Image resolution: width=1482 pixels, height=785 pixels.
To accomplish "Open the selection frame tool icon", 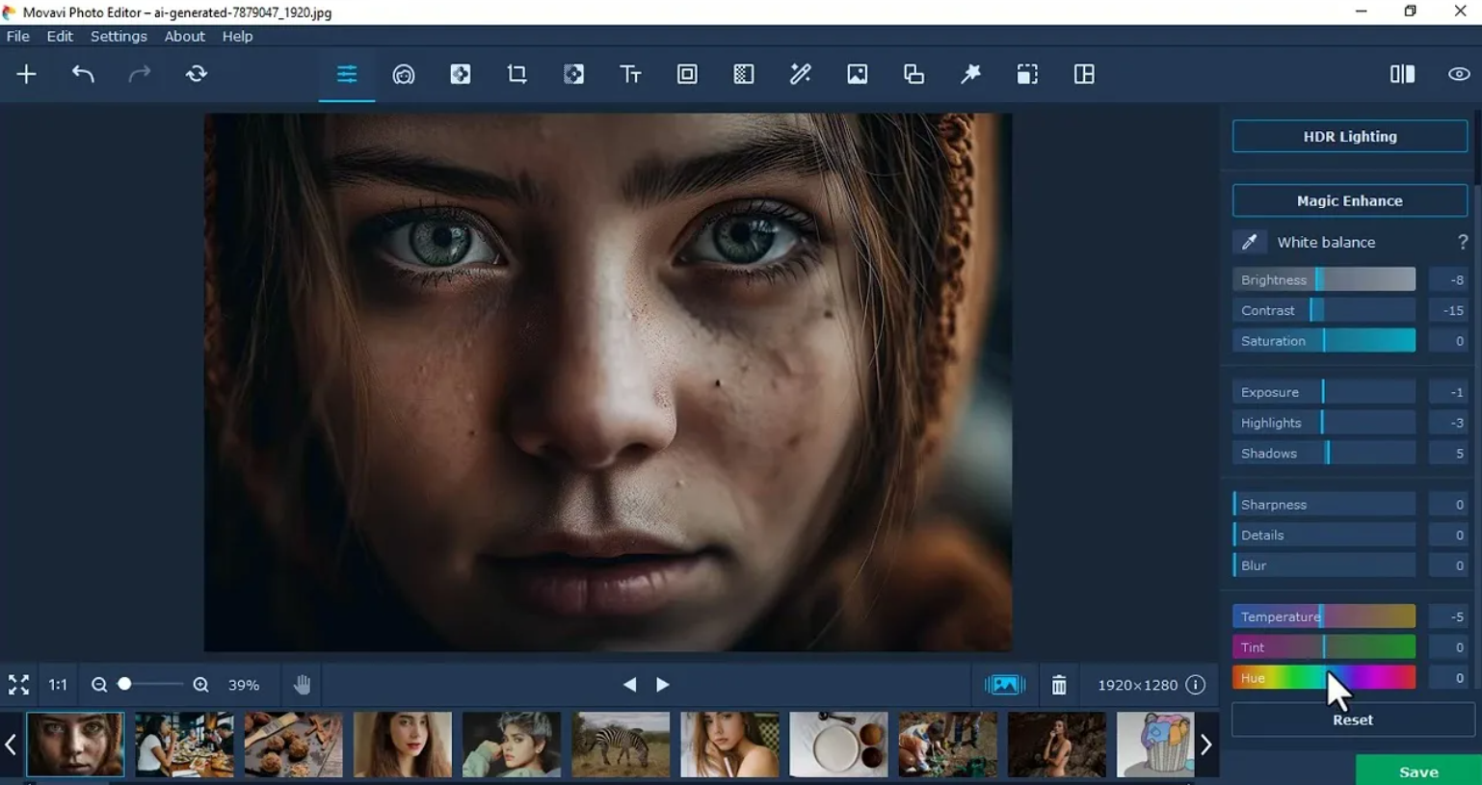I will pos(1027,74).
